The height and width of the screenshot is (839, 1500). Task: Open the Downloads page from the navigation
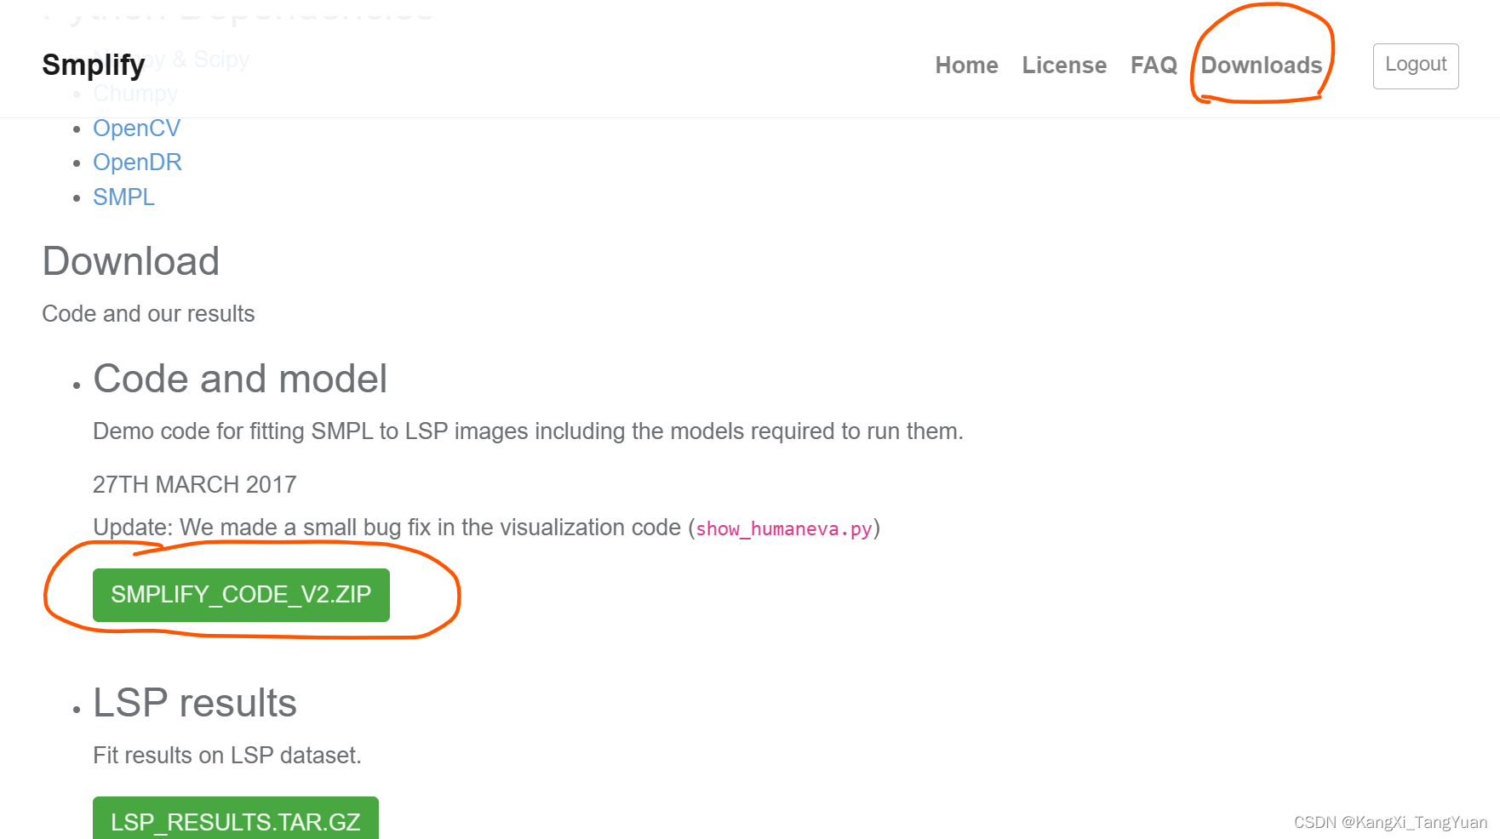pos(1261,66)
